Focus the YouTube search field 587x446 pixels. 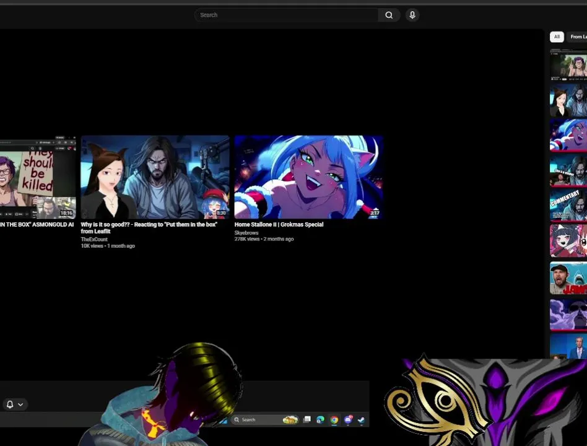coord(287,15)
